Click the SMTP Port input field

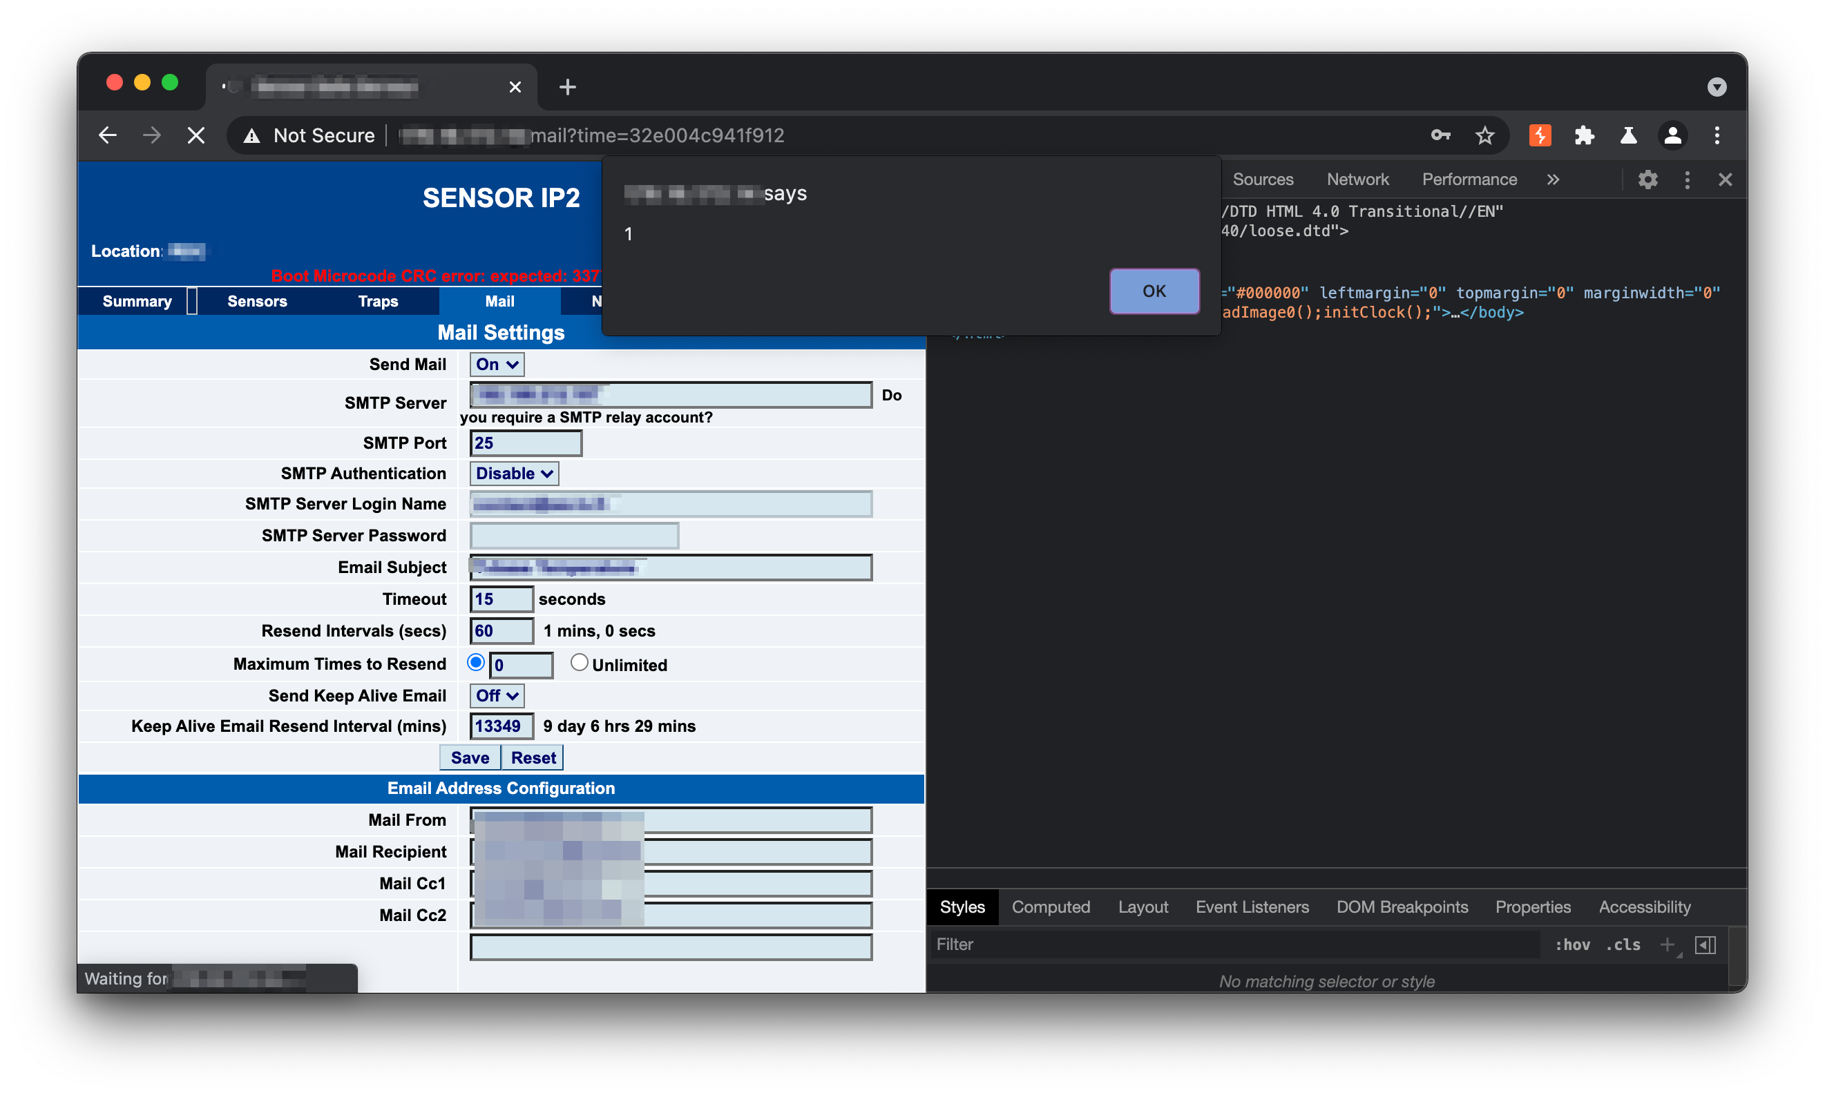526,443
